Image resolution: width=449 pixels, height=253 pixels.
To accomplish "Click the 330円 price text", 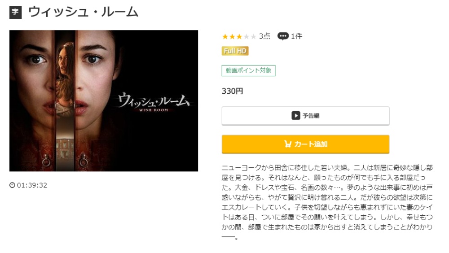I will point(232,91).
